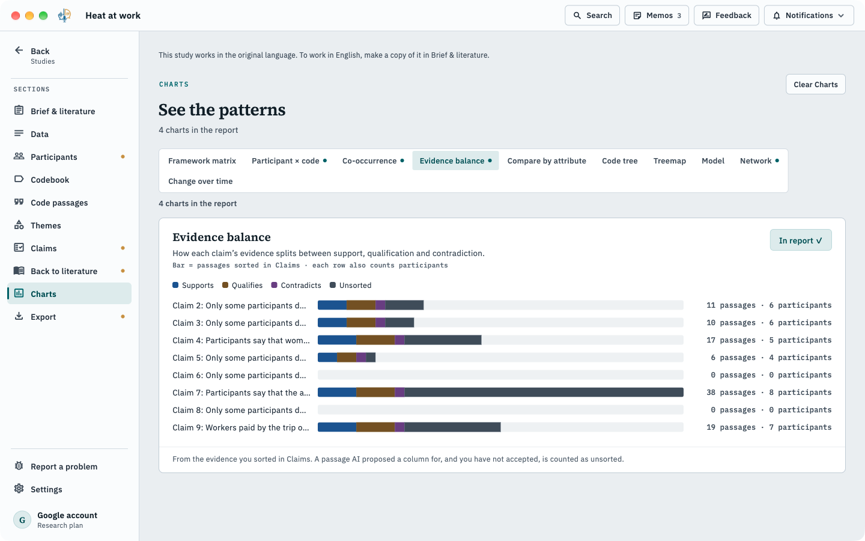The width and height of the screenshot is (865, 541).
Task: Open the Claims checklist icon
Action: (x=19, y=248)
